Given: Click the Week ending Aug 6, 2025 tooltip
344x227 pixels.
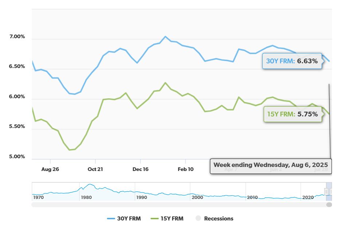Looking at the screenshot, I should point(271,165).
